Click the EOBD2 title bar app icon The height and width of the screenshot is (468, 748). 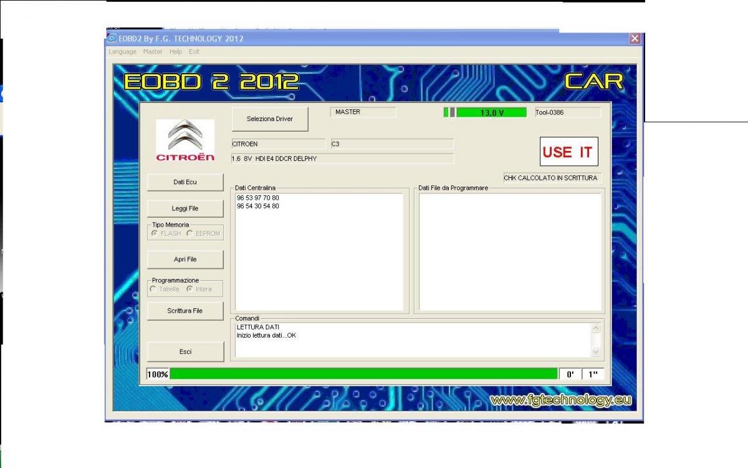pos(112,39)
